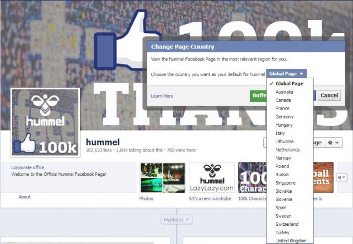
Task: Click the orange app tile on the far right
Action: 323,178
